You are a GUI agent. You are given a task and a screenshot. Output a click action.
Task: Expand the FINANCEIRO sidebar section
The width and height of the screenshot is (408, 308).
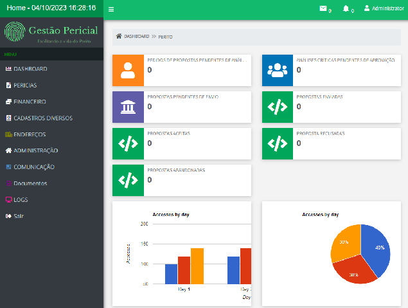coord(30,102)
